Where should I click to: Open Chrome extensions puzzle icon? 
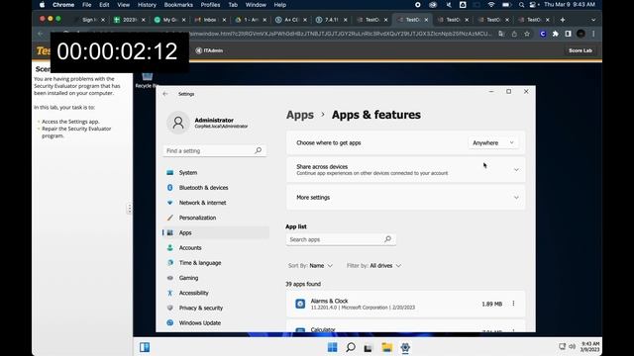[555, 34]
